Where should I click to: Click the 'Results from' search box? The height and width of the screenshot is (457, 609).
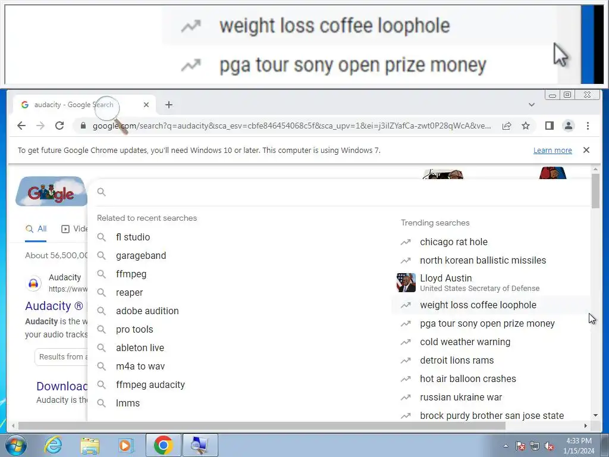(61, 357)
